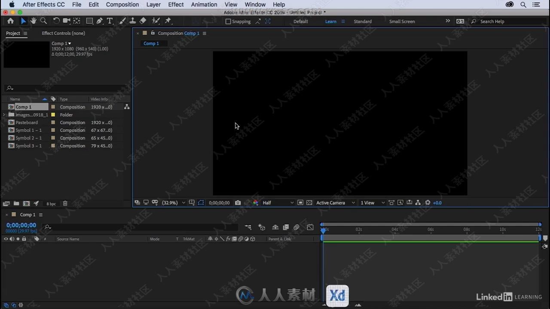Select the Unified Camera tool

click(66, 21)
